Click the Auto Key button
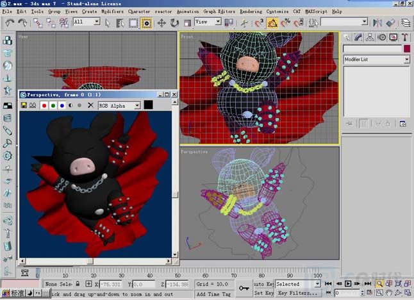414x300 pixels. coord(263,284)
